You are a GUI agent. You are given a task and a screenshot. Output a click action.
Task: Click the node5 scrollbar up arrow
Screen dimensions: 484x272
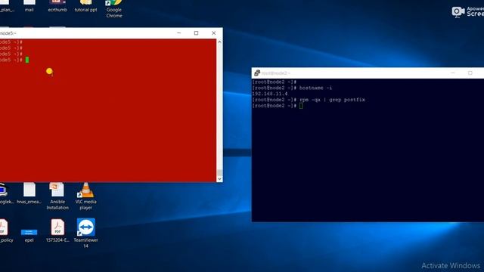click(219, 42)
